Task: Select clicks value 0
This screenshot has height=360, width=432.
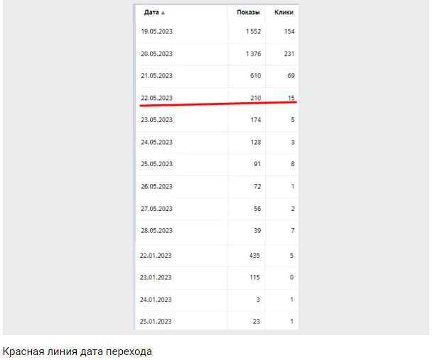Action: (x=292, y=278)
